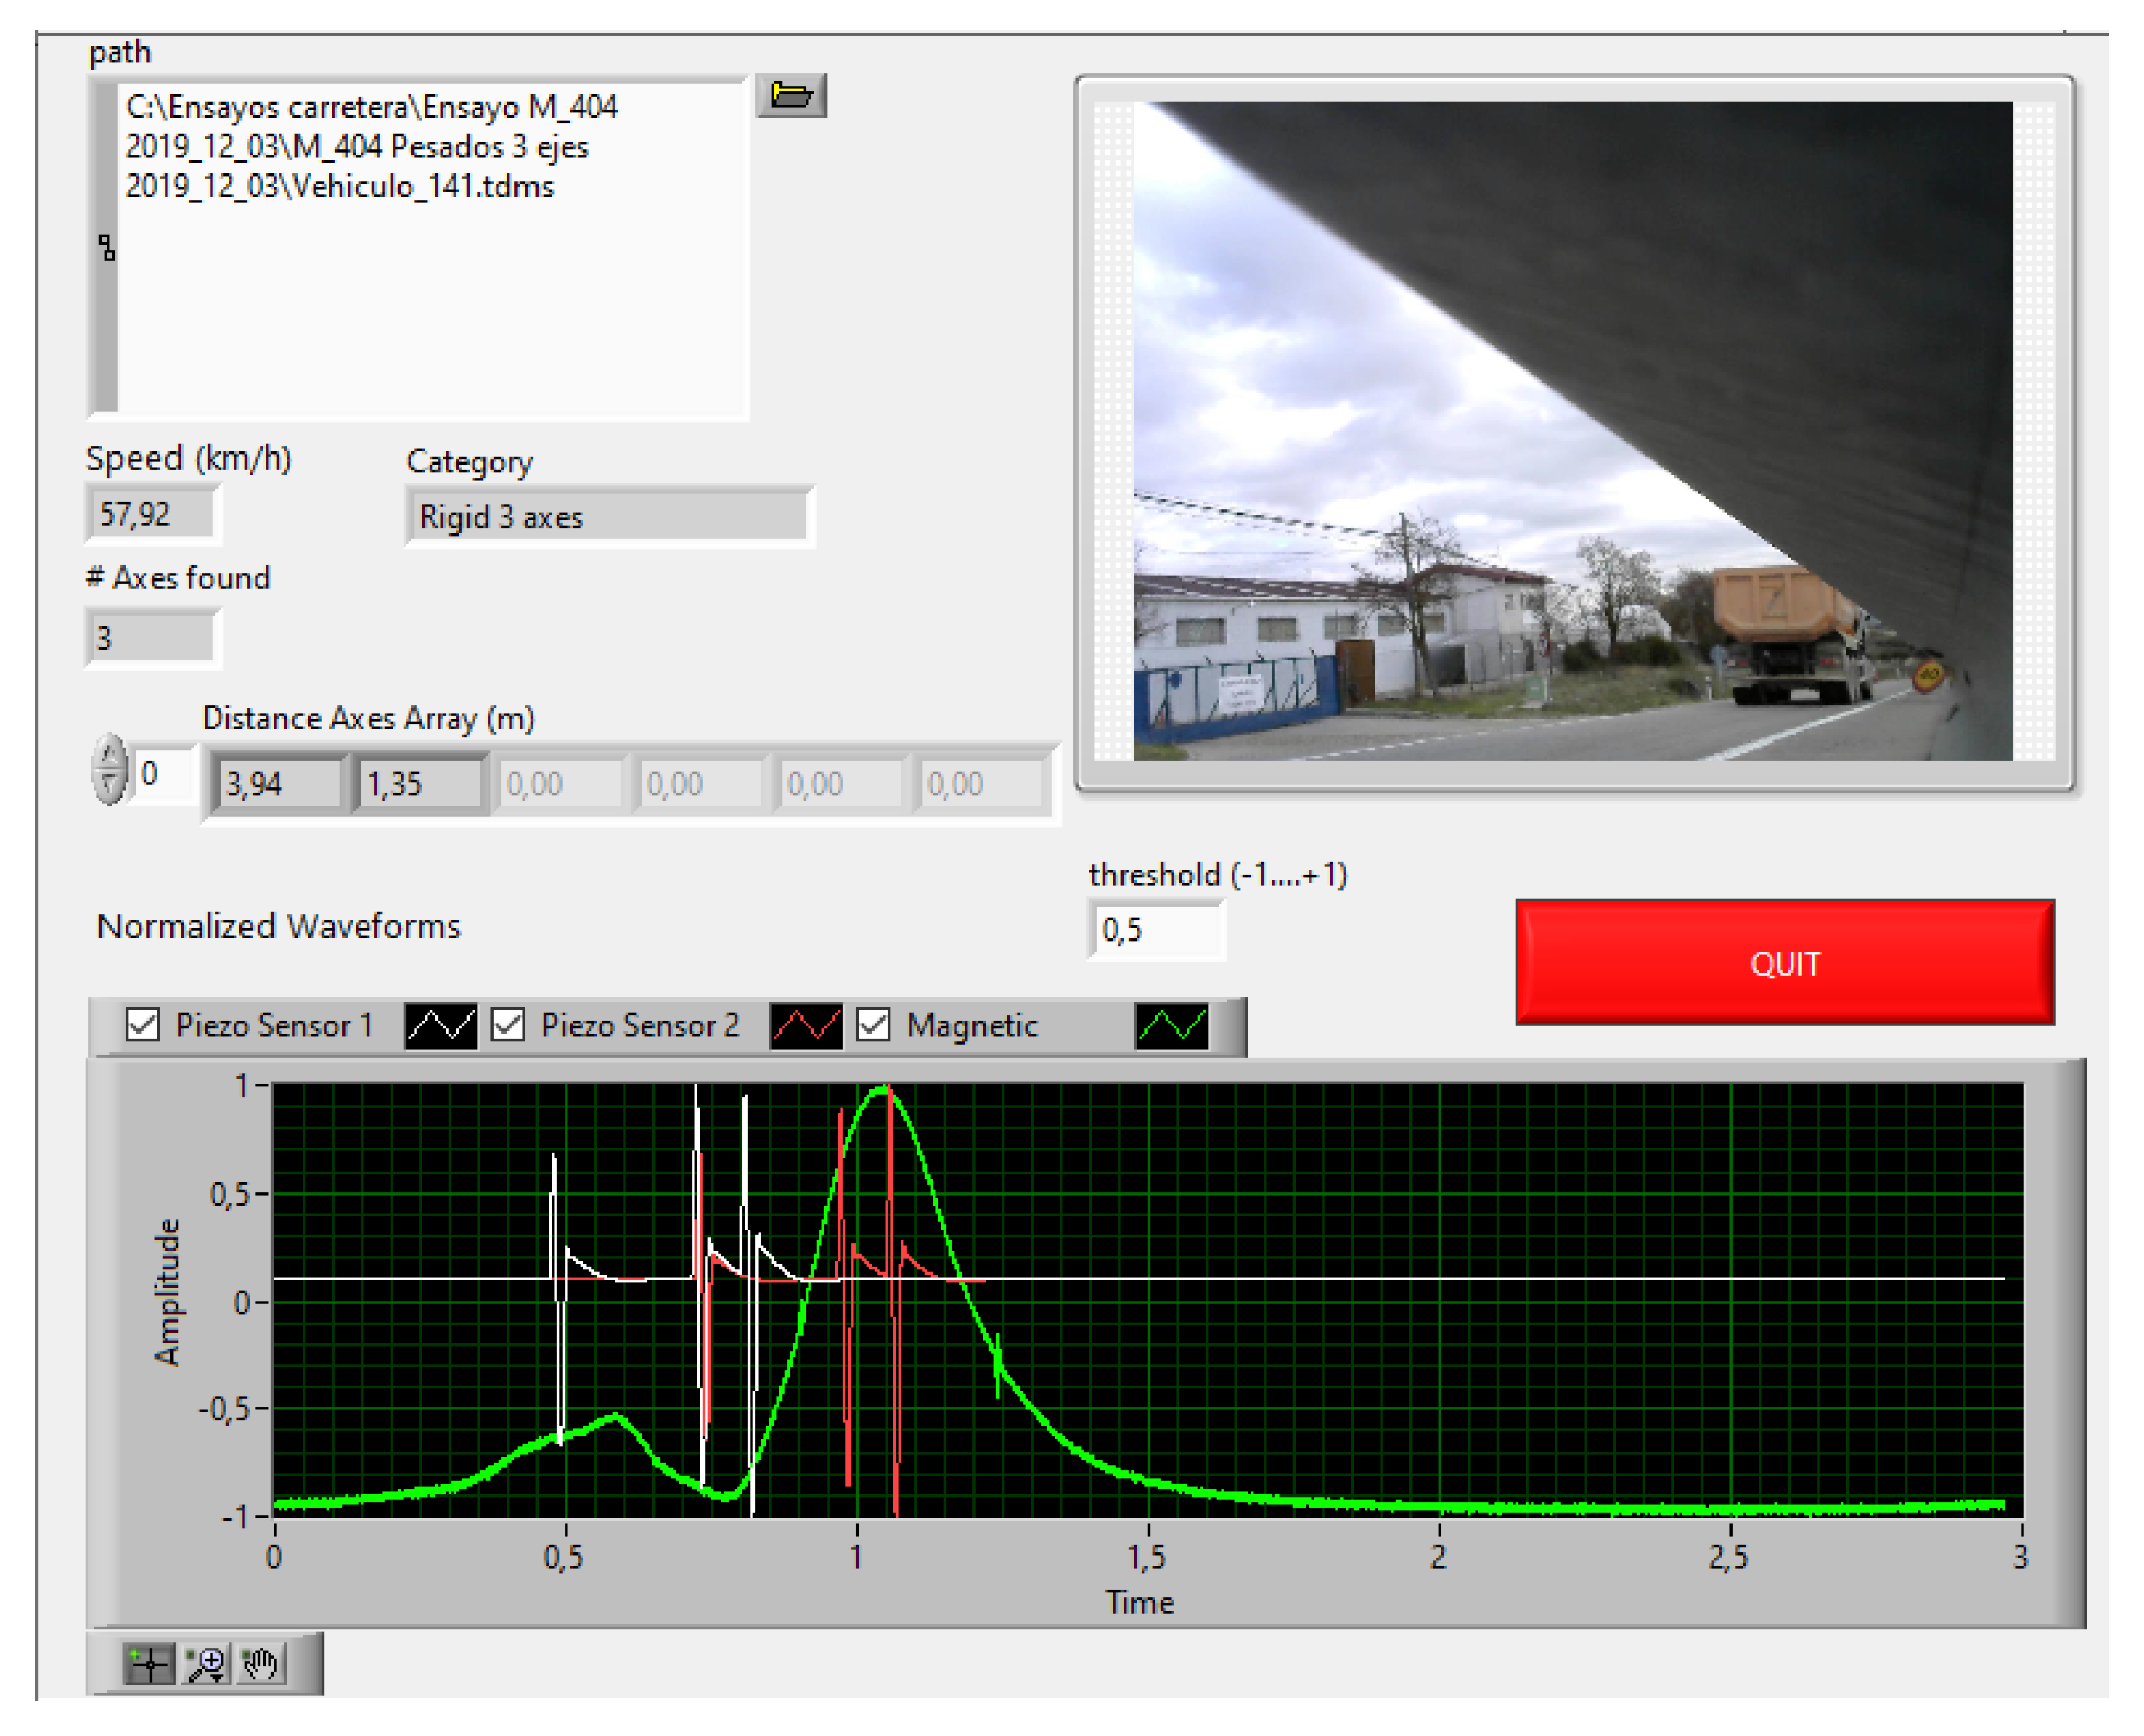Select the graph pan hand tool
Image resolution: width=2144 pixels, height=1736 pixels.
click(x=261, y=1663)
